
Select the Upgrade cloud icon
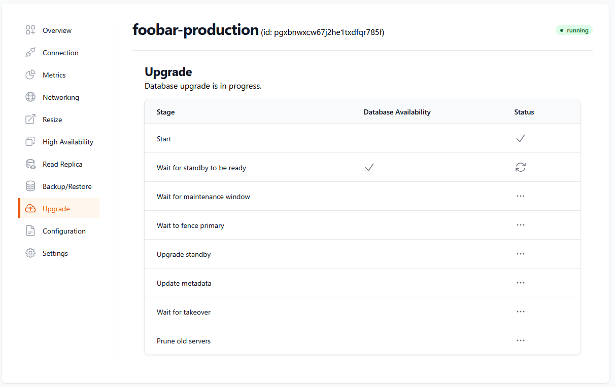(30, 208)
